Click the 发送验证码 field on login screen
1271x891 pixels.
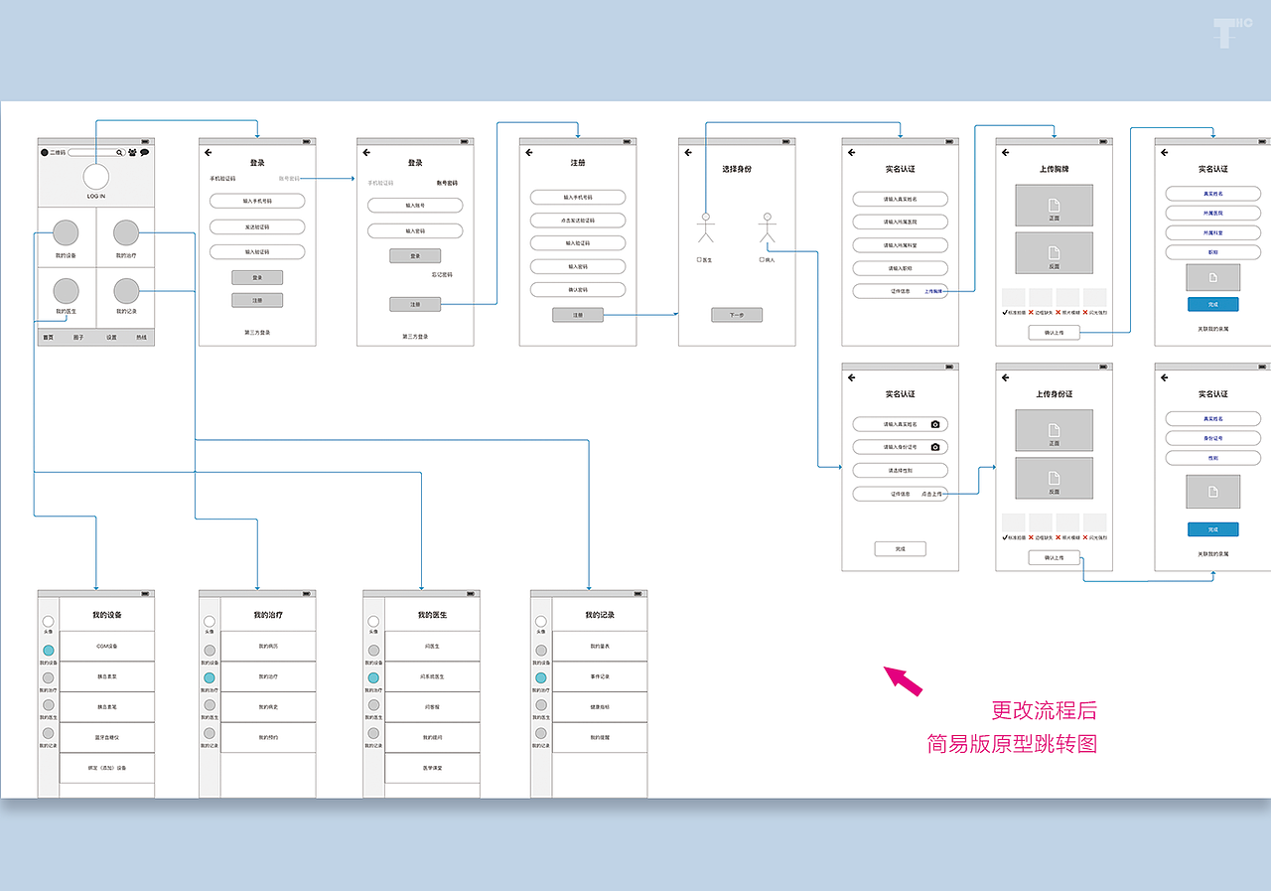[257, 227]
